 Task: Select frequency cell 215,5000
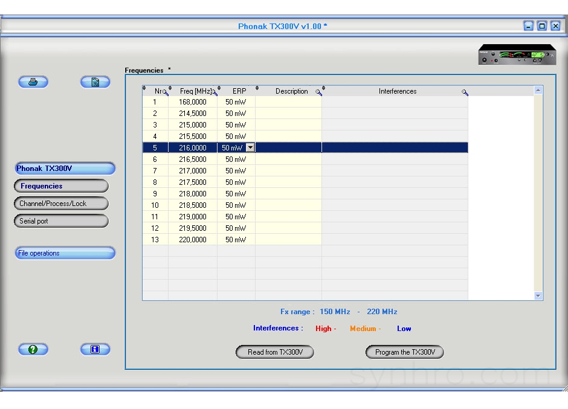[193, 136]
